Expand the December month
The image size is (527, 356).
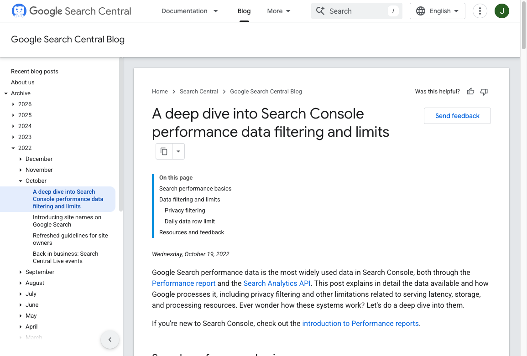[x=21, y=159]
